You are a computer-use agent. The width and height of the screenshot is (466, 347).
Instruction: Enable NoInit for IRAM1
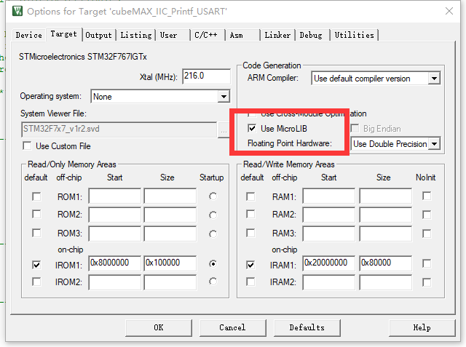pyautogui.click(x=427, y=263)
